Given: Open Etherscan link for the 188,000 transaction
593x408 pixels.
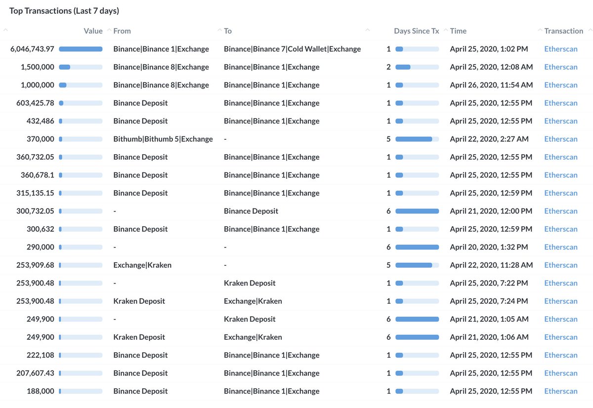Looking at the screenshot, I should [x=561, y=391].
